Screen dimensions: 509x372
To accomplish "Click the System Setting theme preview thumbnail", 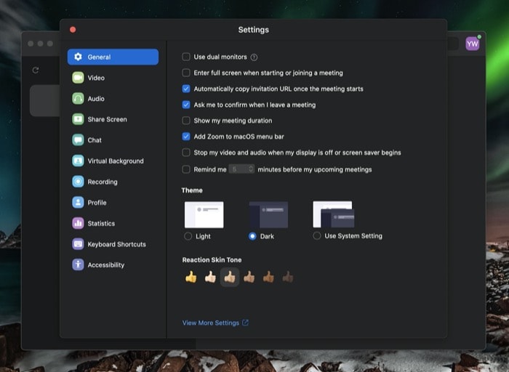I will (x=334, y=214).
